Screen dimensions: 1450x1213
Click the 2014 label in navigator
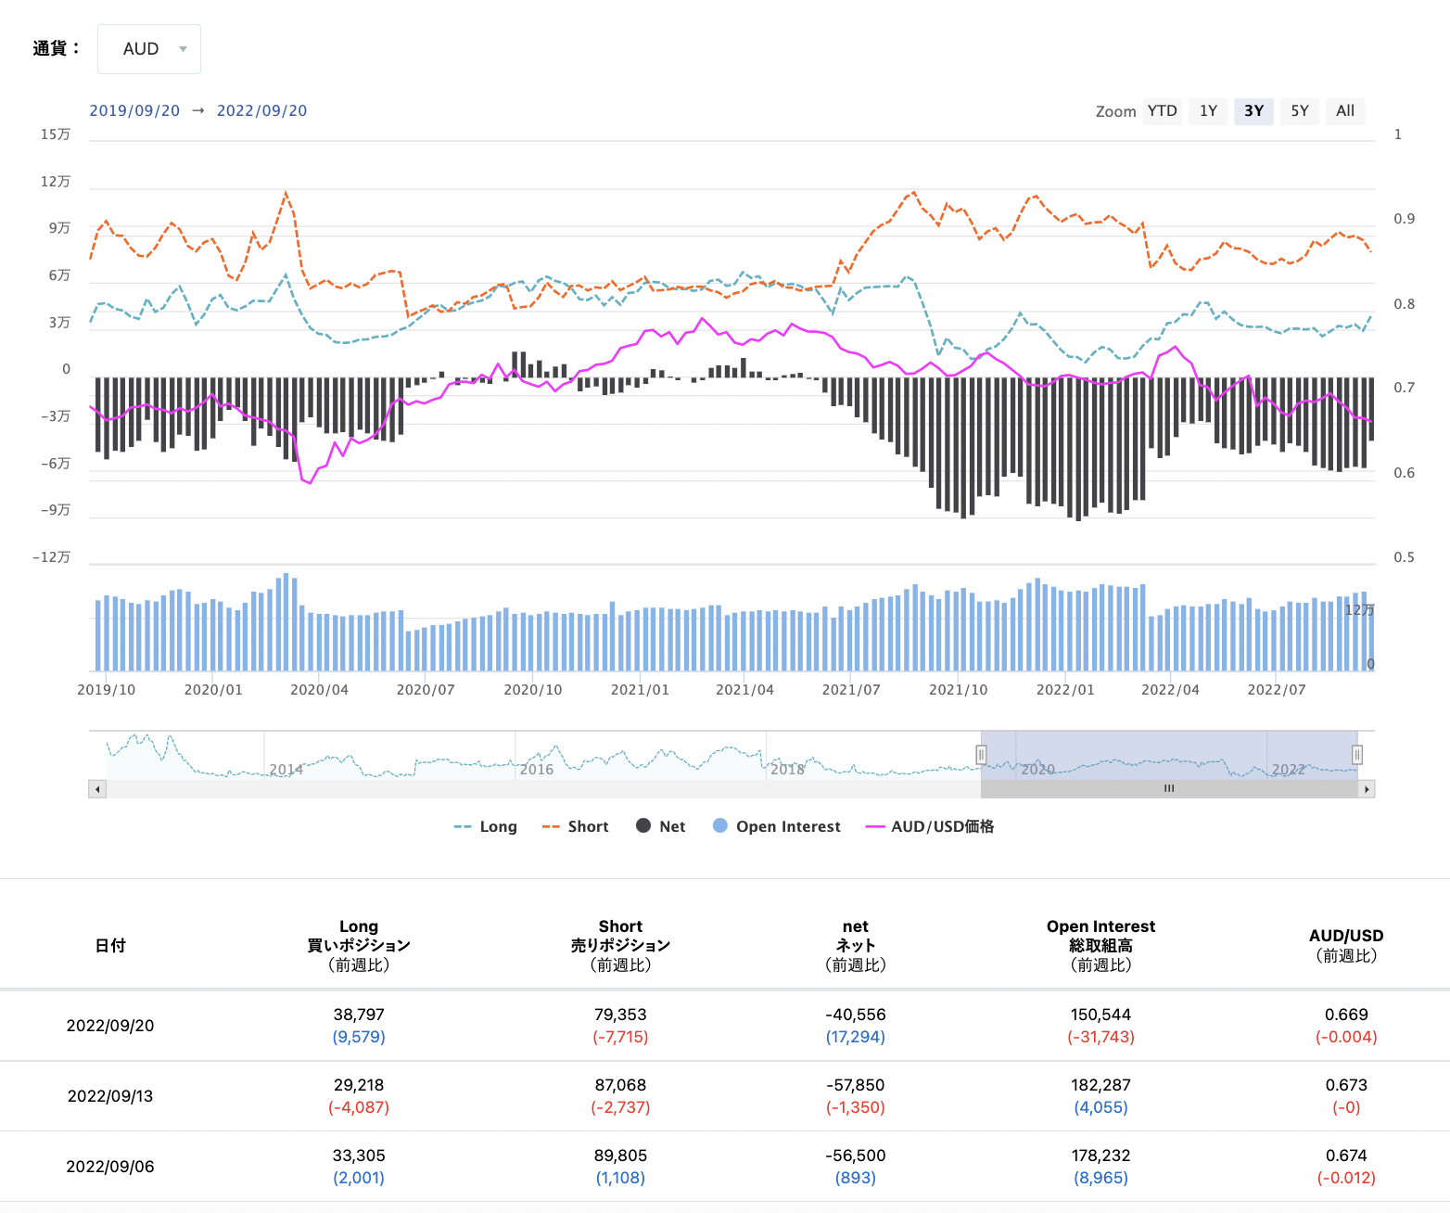(x=286, y=770)
